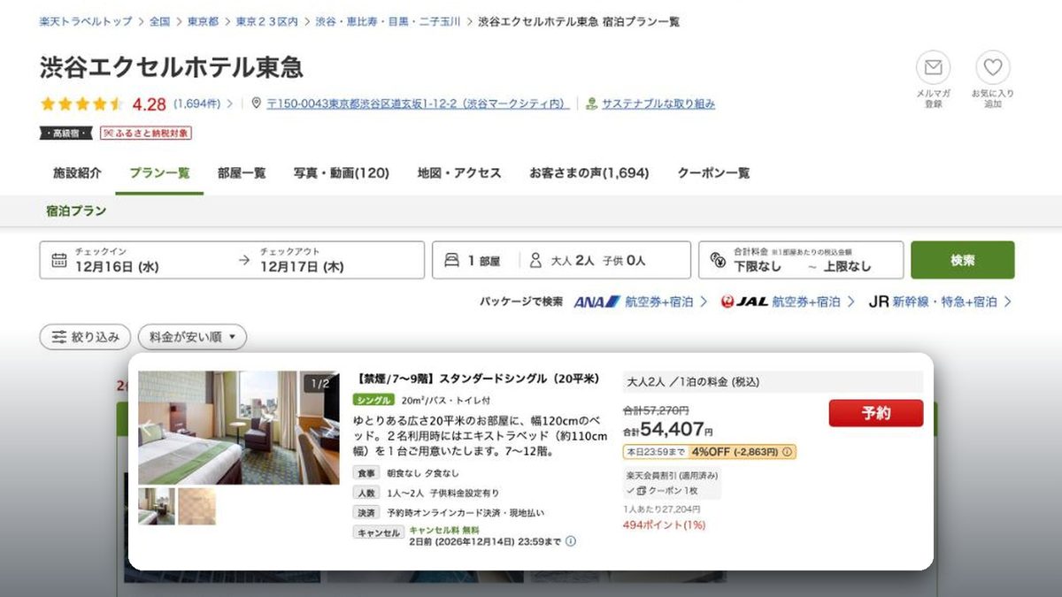The width and height of the screenshot is (1062, 597).
Task: Open the main room photo
Action: (x=238, y=427)
